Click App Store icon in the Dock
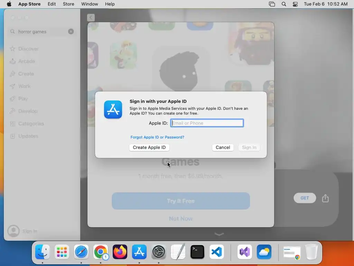 [139, 252]
